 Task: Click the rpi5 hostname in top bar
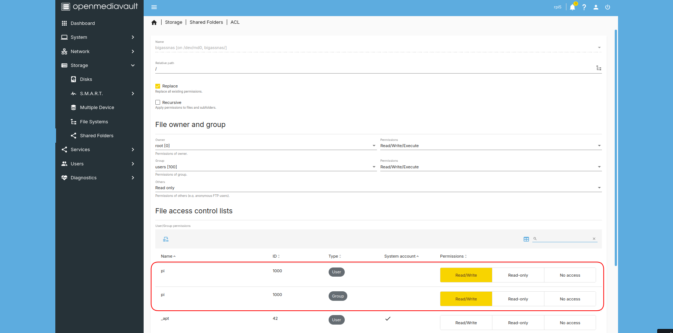(x=558, y=7)
